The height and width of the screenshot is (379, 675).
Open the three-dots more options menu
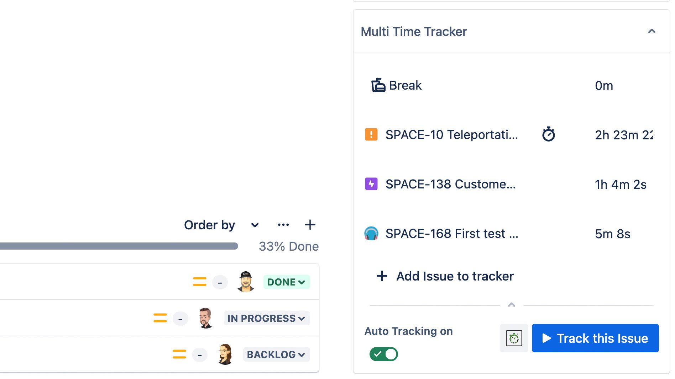click(283, 225)
